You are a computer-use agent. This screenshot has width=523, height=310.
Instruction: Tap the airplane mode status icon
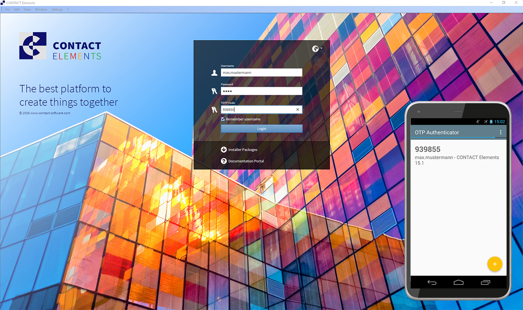485,121
